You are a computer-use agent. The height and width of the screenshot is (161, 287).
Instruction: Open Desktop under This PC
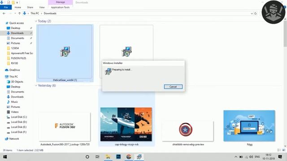click(x=16, y=87)
